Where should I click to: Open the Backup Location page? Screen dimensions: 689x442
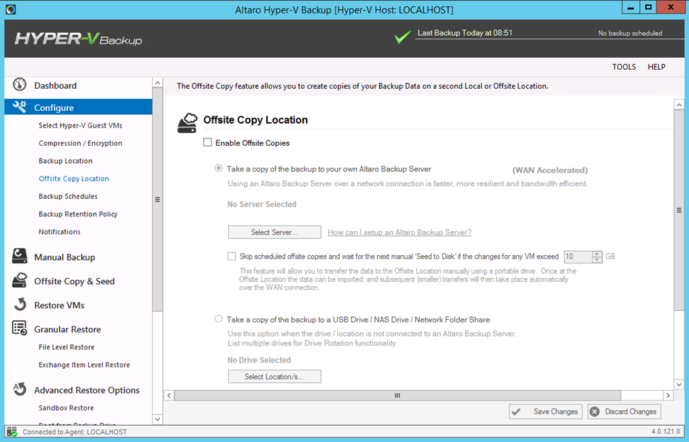click(x=65, y=161)
